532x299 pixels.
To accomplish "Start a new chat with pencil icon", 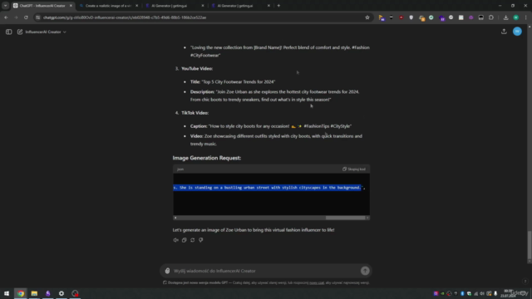I will pos(20,32).
